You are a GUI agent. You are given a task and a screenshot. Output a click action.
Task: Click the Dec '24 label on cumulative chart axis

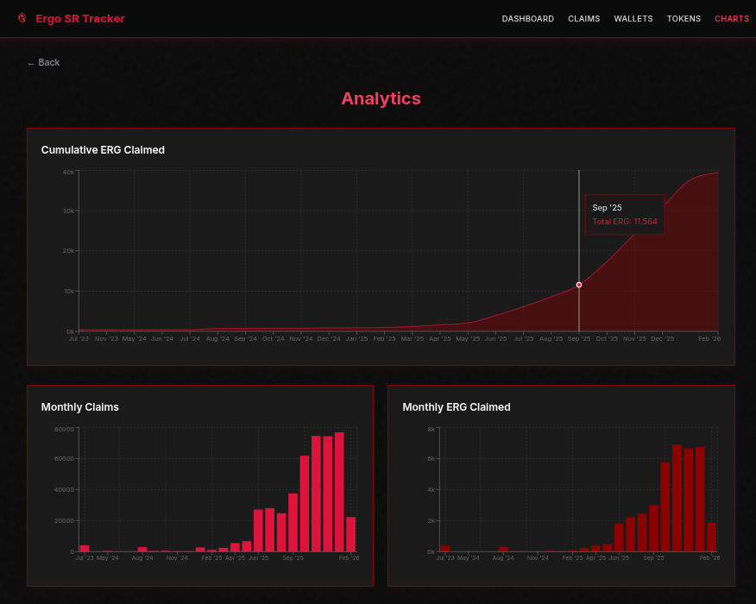[x=329, y=339]
